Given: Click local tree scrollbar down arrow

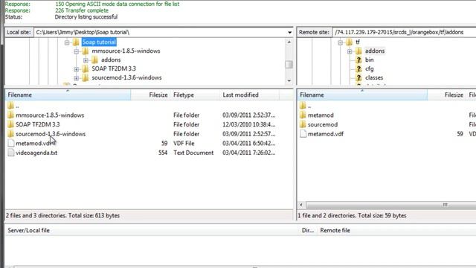Looking at the screenshot, I should point(289,80).
